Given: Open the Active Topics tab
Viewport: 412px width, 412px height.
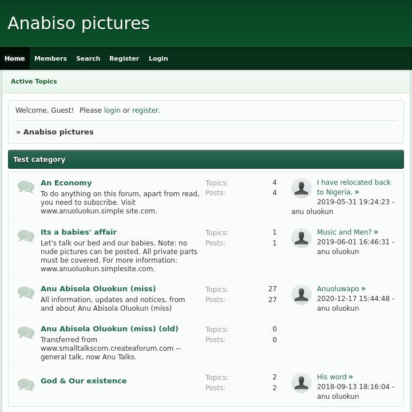Looking at the screenshot, I should coord(34,81).
